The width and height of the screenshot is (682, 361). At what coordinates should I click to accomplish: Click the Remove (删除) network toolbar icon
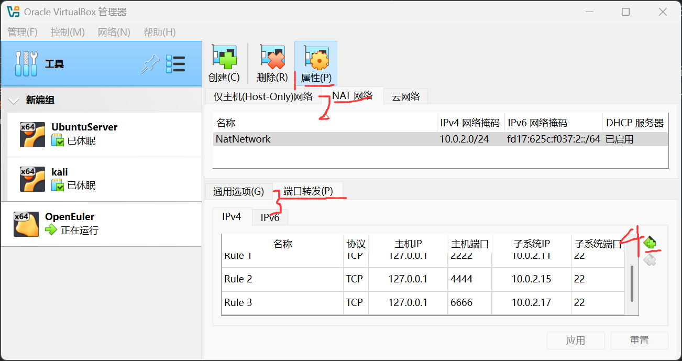click(272, 58)
